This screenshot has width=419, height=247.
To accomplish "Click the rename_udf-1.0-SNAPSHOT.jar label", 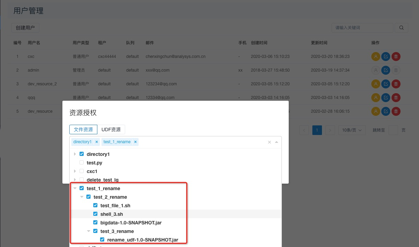I will point(143,240).
